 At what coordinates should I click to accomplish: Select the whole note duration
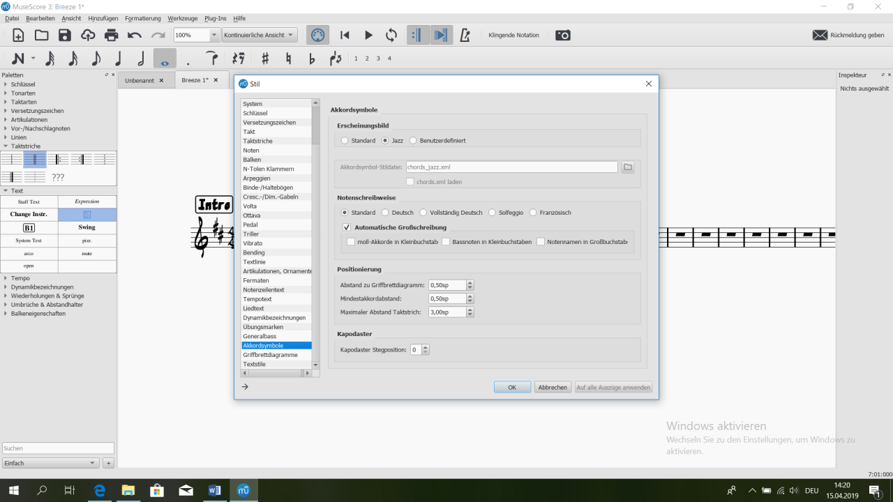click(165, 59)
